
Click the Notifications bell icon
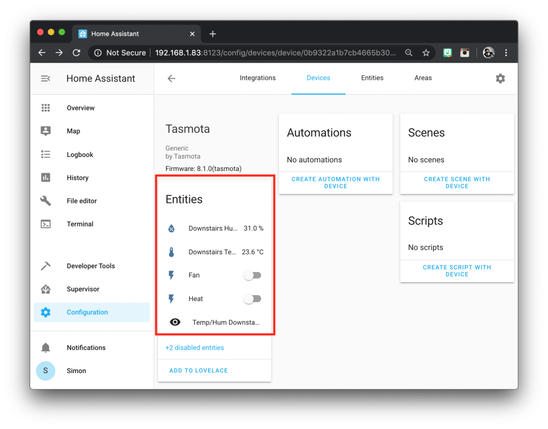[x=45, y=348]
